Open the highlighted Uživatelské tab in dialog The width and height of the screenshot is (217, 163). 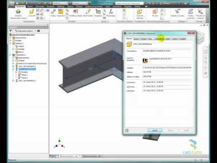(160, 39)
